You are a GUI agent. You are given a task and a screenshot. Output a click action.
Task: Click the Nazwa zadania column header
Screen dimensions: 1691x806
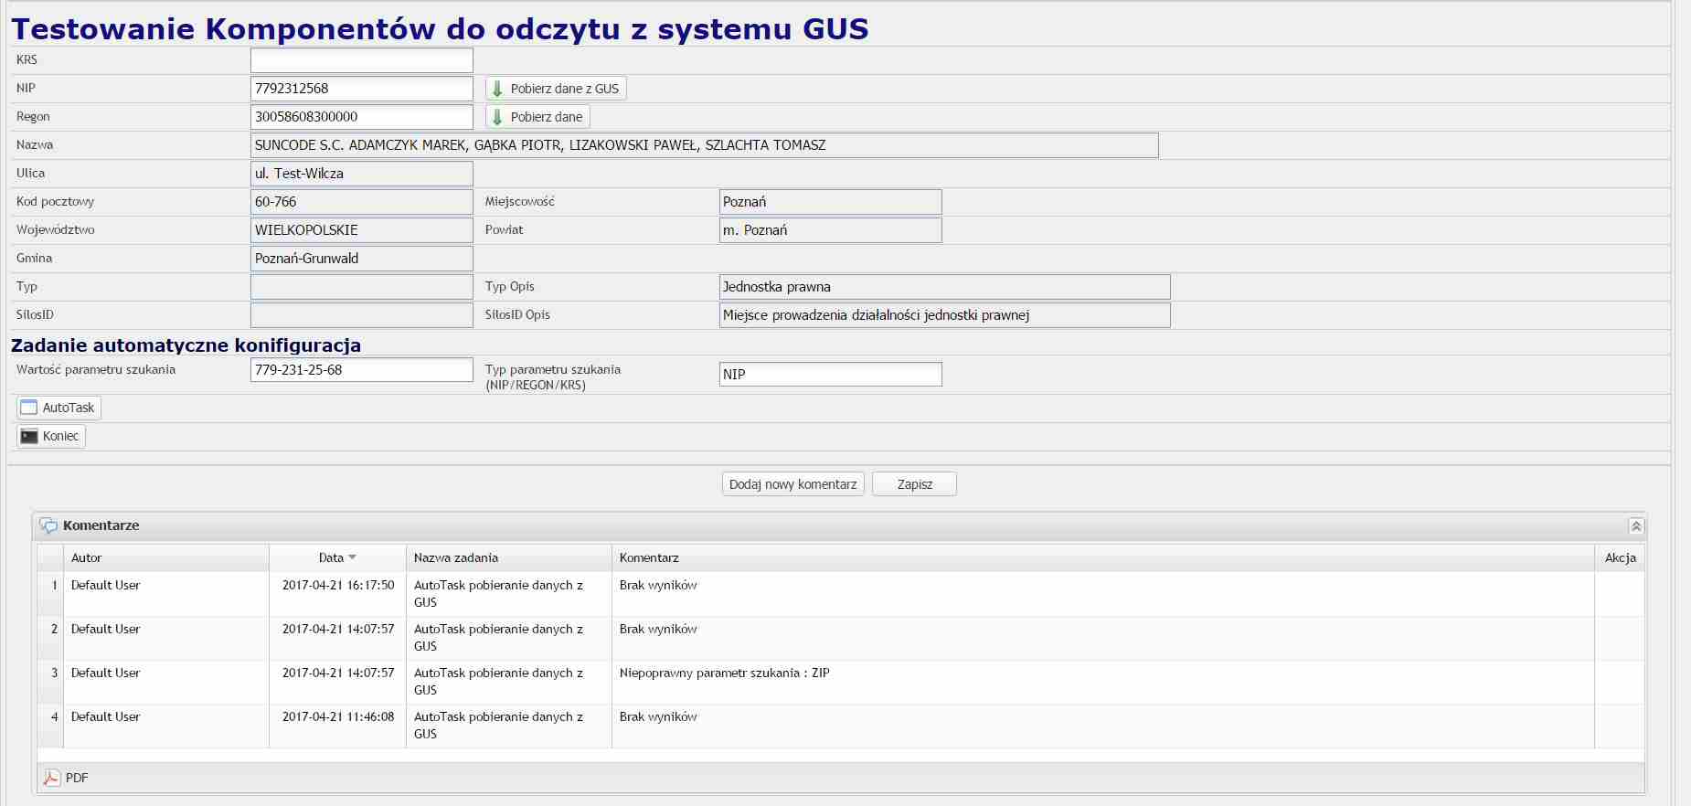tap(509, 557)
